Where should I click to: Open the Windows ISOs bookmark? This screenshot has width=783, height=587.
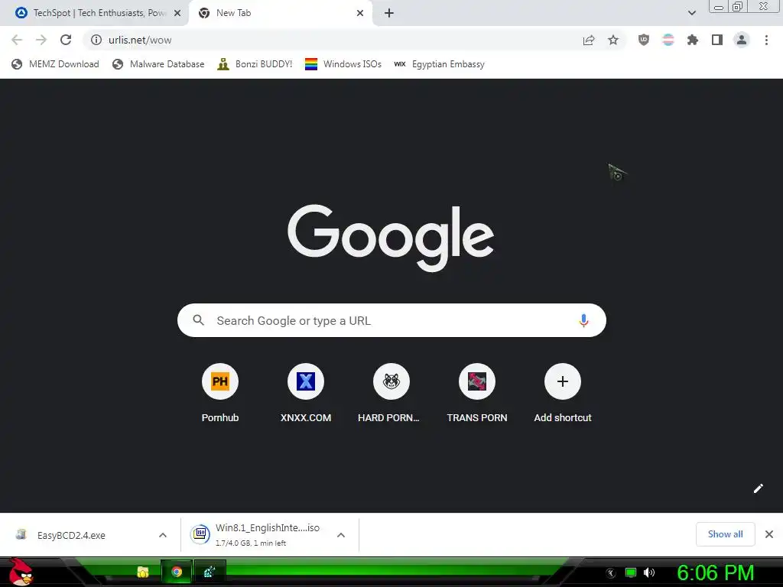pos(343,64)
